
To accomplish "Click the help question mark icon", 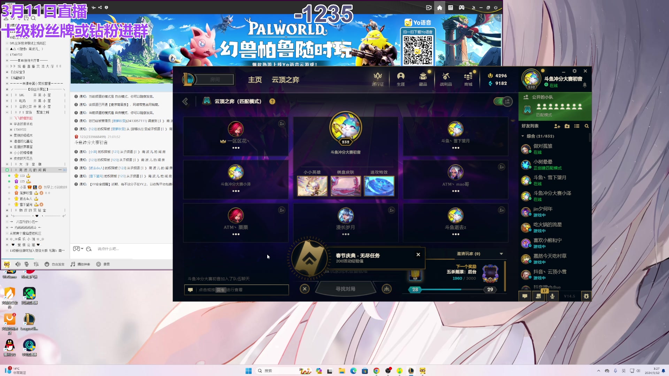I will [x=272, y=101].
